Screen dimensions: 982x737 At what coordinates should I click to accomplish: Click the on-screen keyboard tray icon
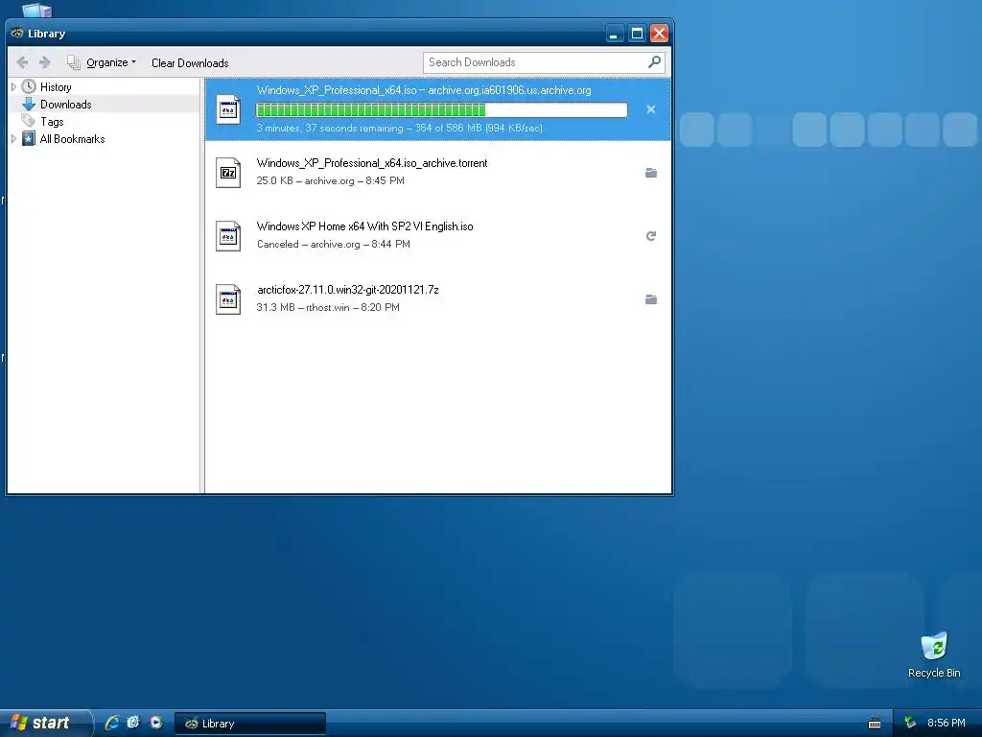pos(875,724)
